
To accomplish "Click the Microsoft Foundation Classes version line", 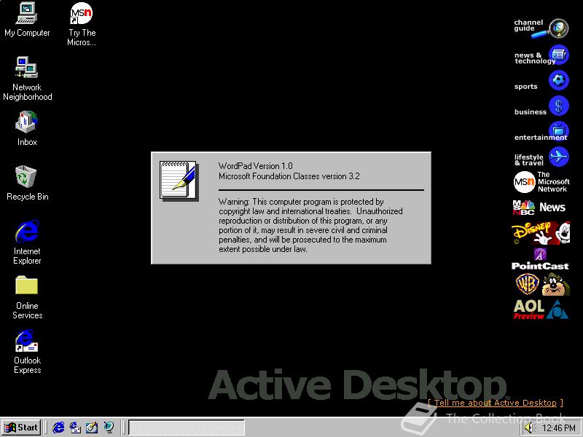I will (289, 176).
